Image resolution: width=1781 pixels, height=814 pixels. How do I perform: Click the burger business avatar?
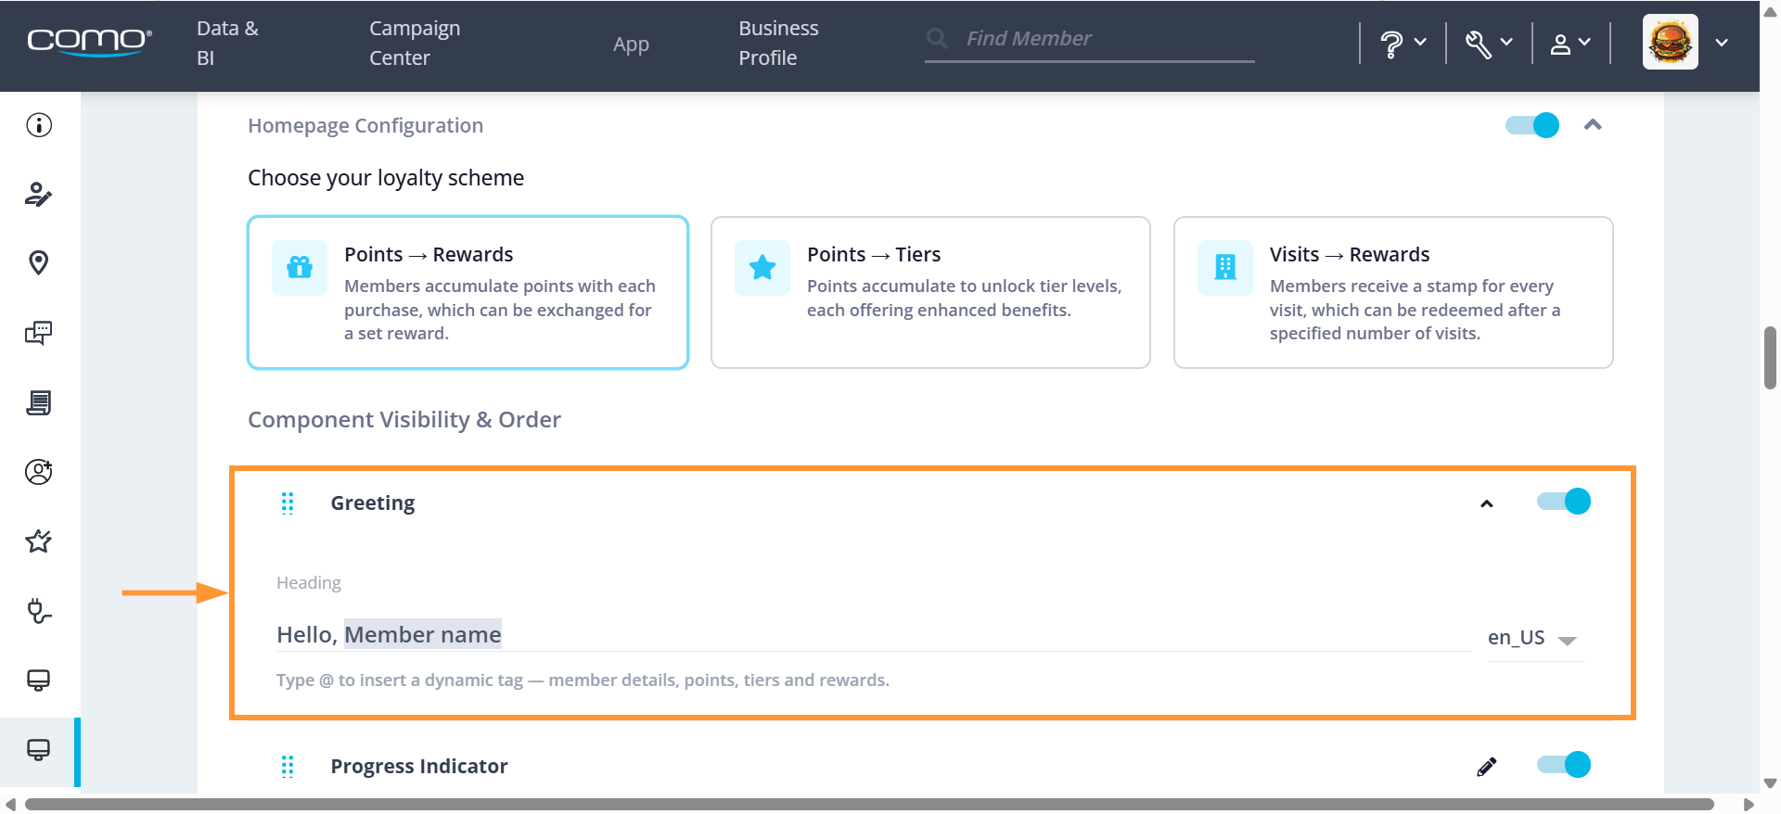pos(1671,42)
